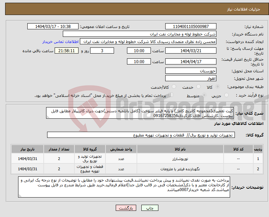Click the remaining time field 21:58:11
This screenshot has height=217, width=269.
[x=67, y=50]
